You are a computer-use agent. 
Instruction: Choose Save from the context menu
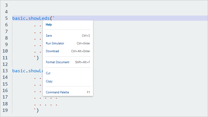68,36
